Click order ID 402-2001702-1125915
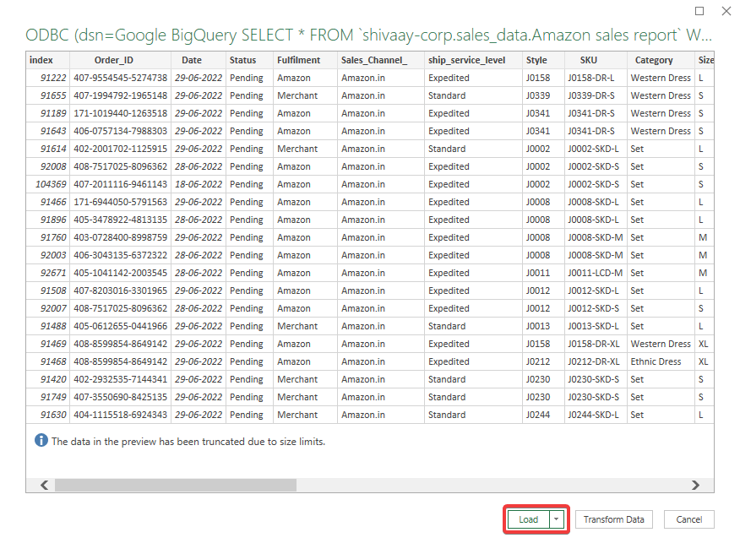The image size is (740, 554). (120, 149)
